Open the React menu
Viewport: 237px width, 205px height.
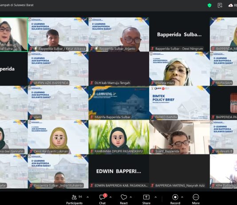pyautogui.click(x=124, y=199)
